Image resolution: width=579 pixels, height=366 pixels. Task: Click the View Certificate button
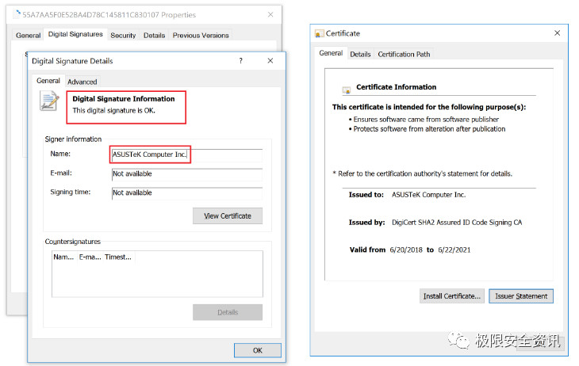(228, 215)
